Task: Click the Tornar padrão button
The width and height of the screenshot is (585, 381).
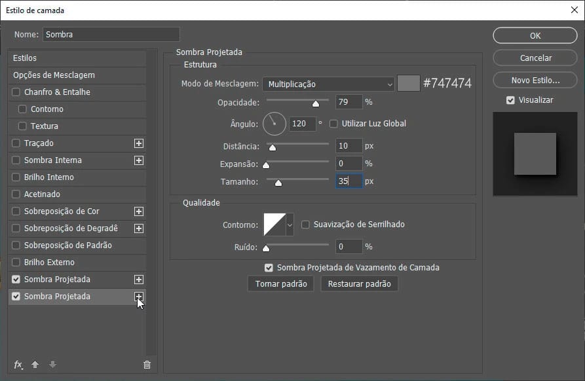Action: 280,283
